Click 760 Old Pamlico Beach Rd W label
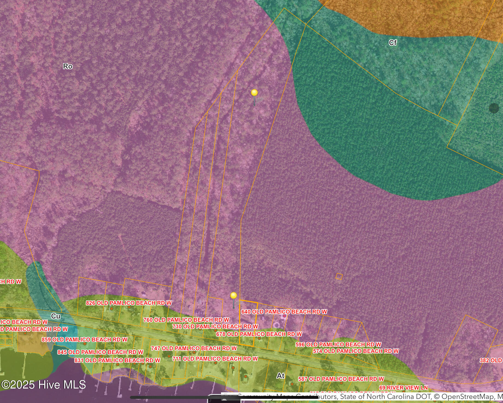Viewport: 503px width, 403px height. point(186,320)
